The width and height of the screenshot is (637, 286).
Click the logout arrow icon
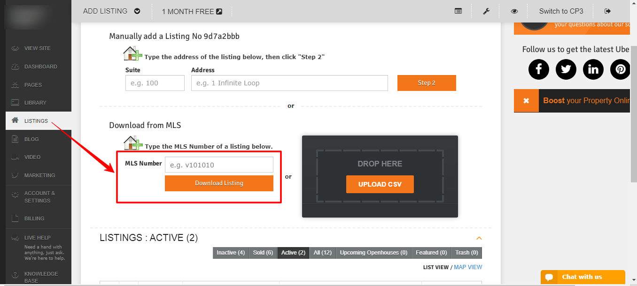tap(607, 11)
